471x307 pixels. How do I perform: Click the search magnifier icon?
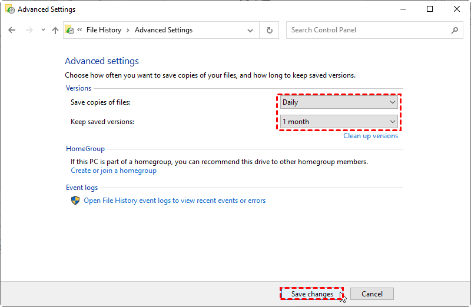(455, 30)
